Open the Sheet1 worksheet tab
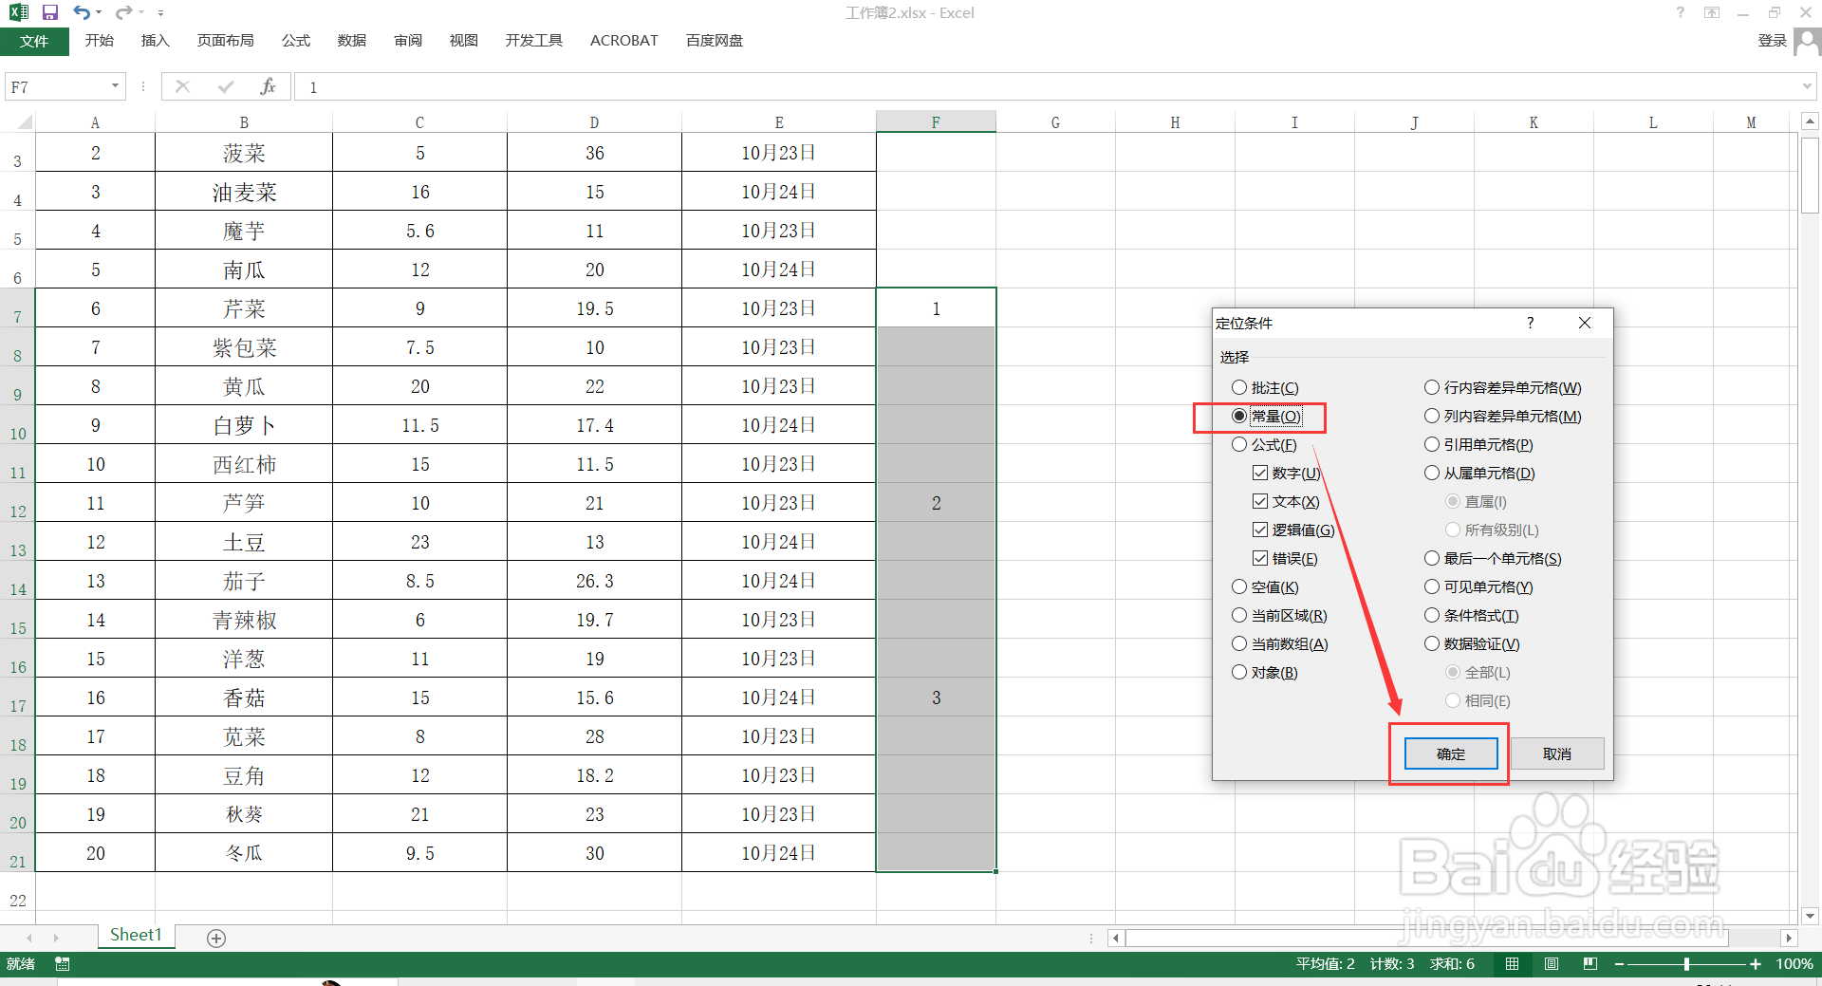 coord(136,936)
